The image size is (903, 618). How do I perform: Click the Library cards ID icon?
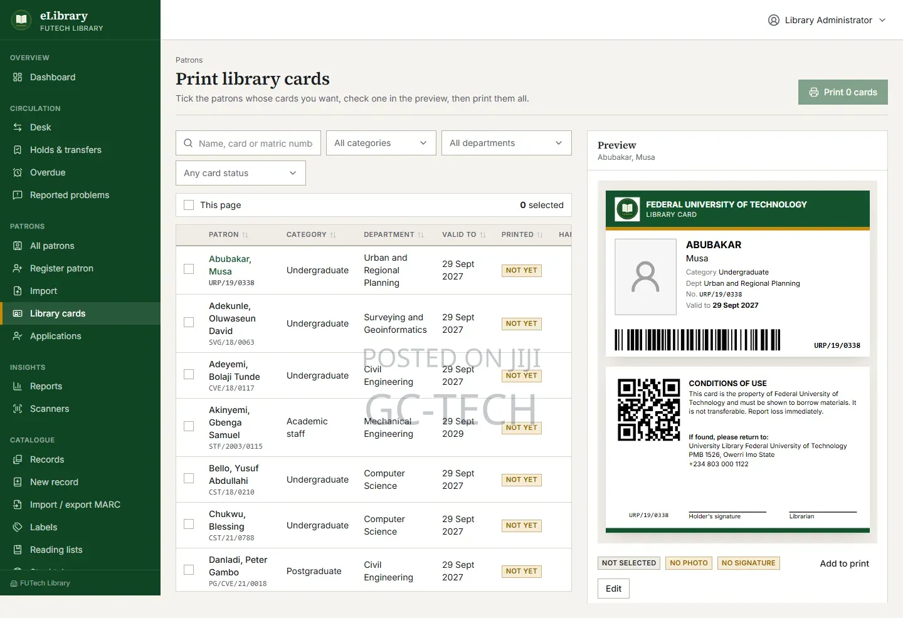pyautogui.click(x=18, y=313)
